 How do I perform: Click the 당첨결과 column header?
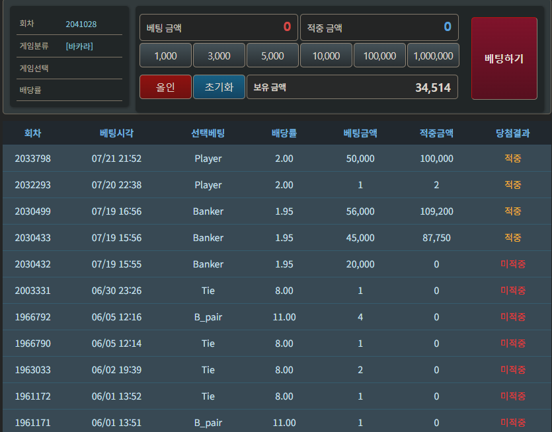(x=512, y=133)
